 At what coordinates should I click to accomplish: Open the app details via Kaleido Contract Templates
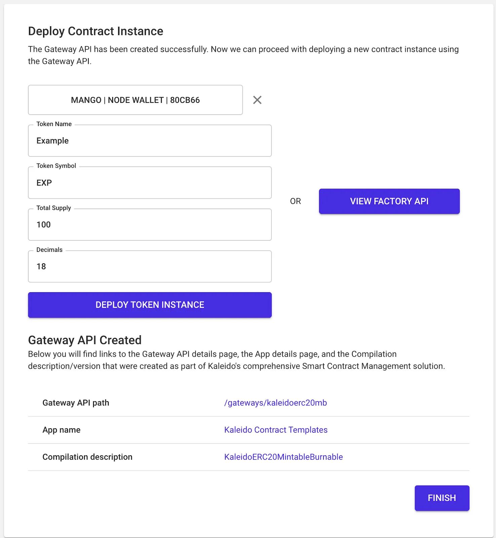275,430
